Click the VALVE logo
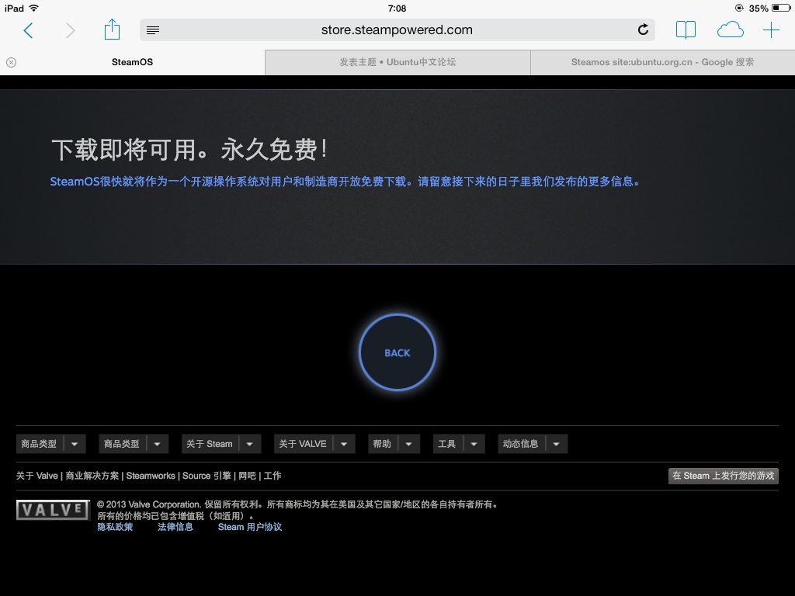The width and height of the screenshot is (795, 596). coord(54,510)
